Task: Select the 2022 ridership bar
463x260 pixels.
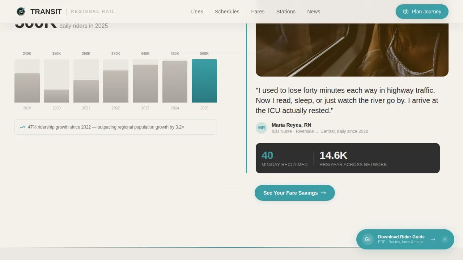Action: [x=116, y=86]
